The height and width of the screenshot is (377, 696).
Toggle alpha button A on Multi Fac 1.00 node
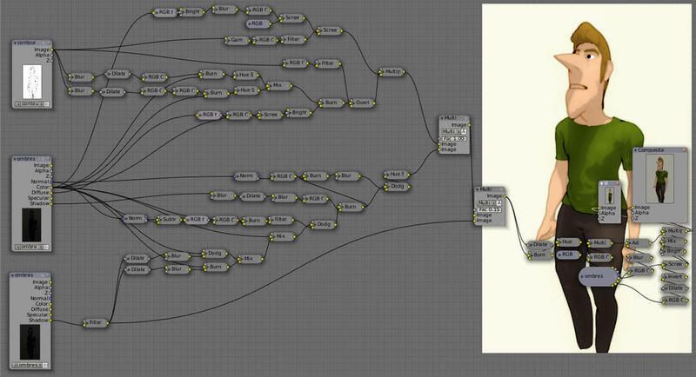click(x=464, y=131)
